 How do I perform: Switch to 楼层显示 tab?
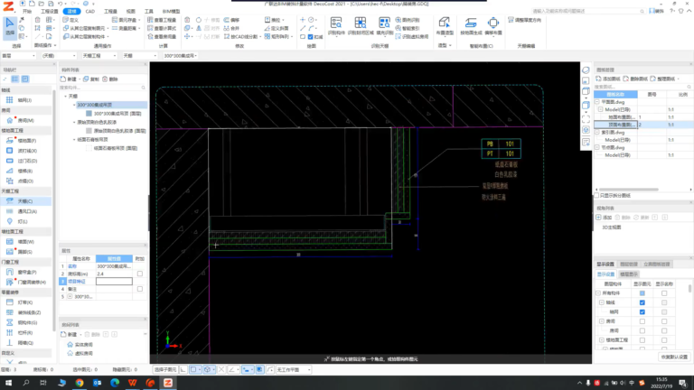[x=629, y=274]
